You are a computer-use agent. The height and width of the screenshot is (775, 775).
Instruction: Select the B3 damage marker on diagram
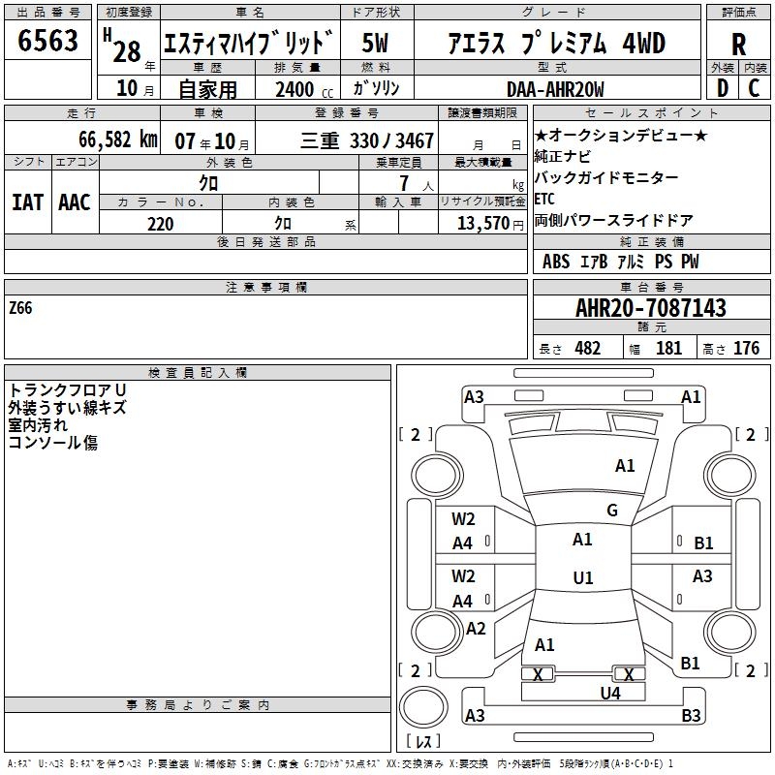691,716
